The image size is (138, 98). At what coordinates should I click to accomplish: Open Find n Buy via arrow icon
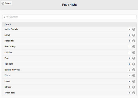coord(134,47)
